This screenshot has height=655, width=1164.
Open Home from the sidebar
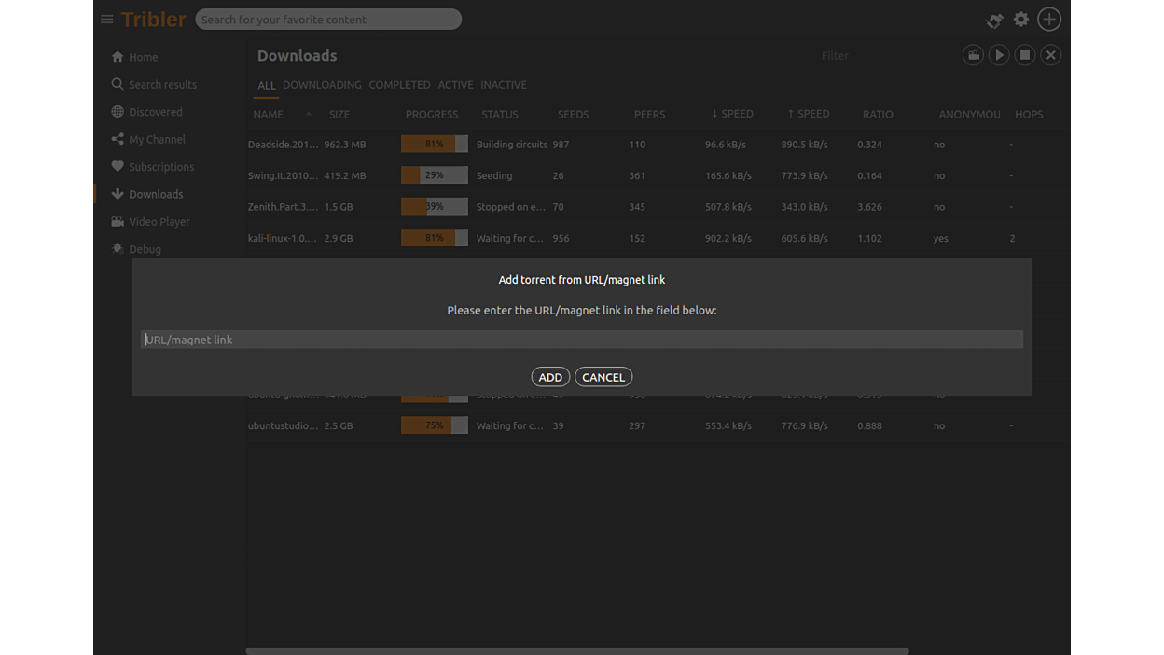(143, 57)
